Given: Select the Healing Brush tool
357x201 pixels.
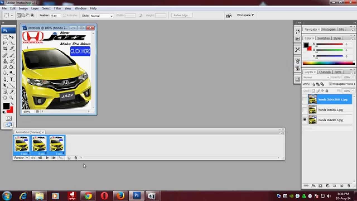Looking at the screenshot, I should (x=5, y=56).
